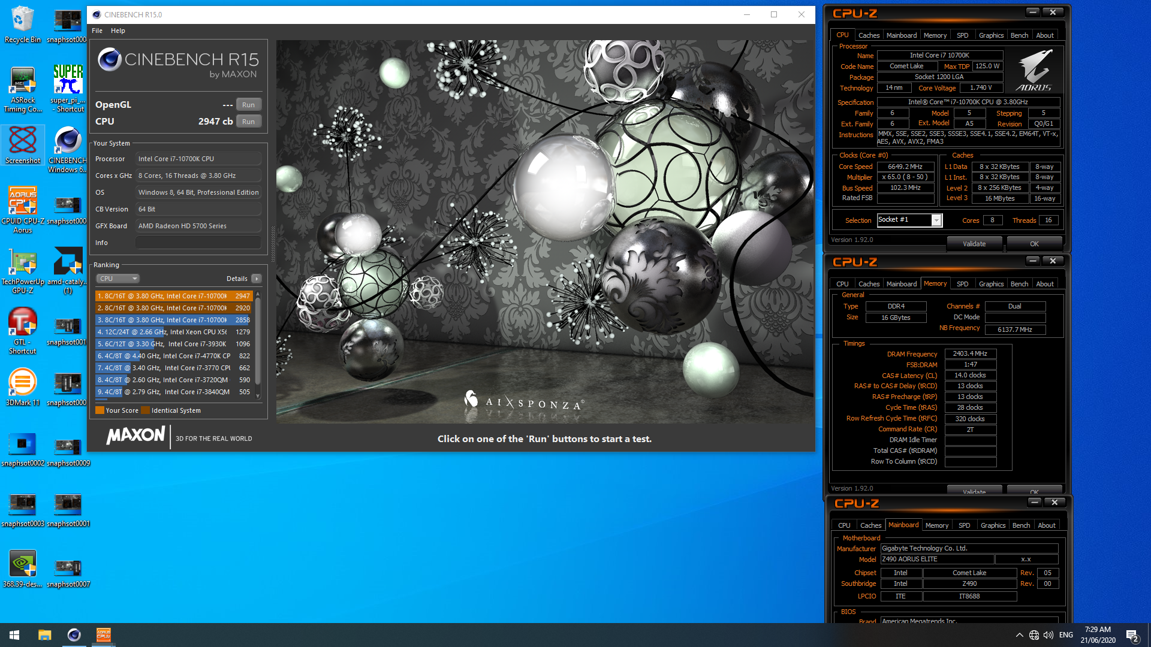Open Caches tab in bottom CPU-Z window

coord(870,525)
